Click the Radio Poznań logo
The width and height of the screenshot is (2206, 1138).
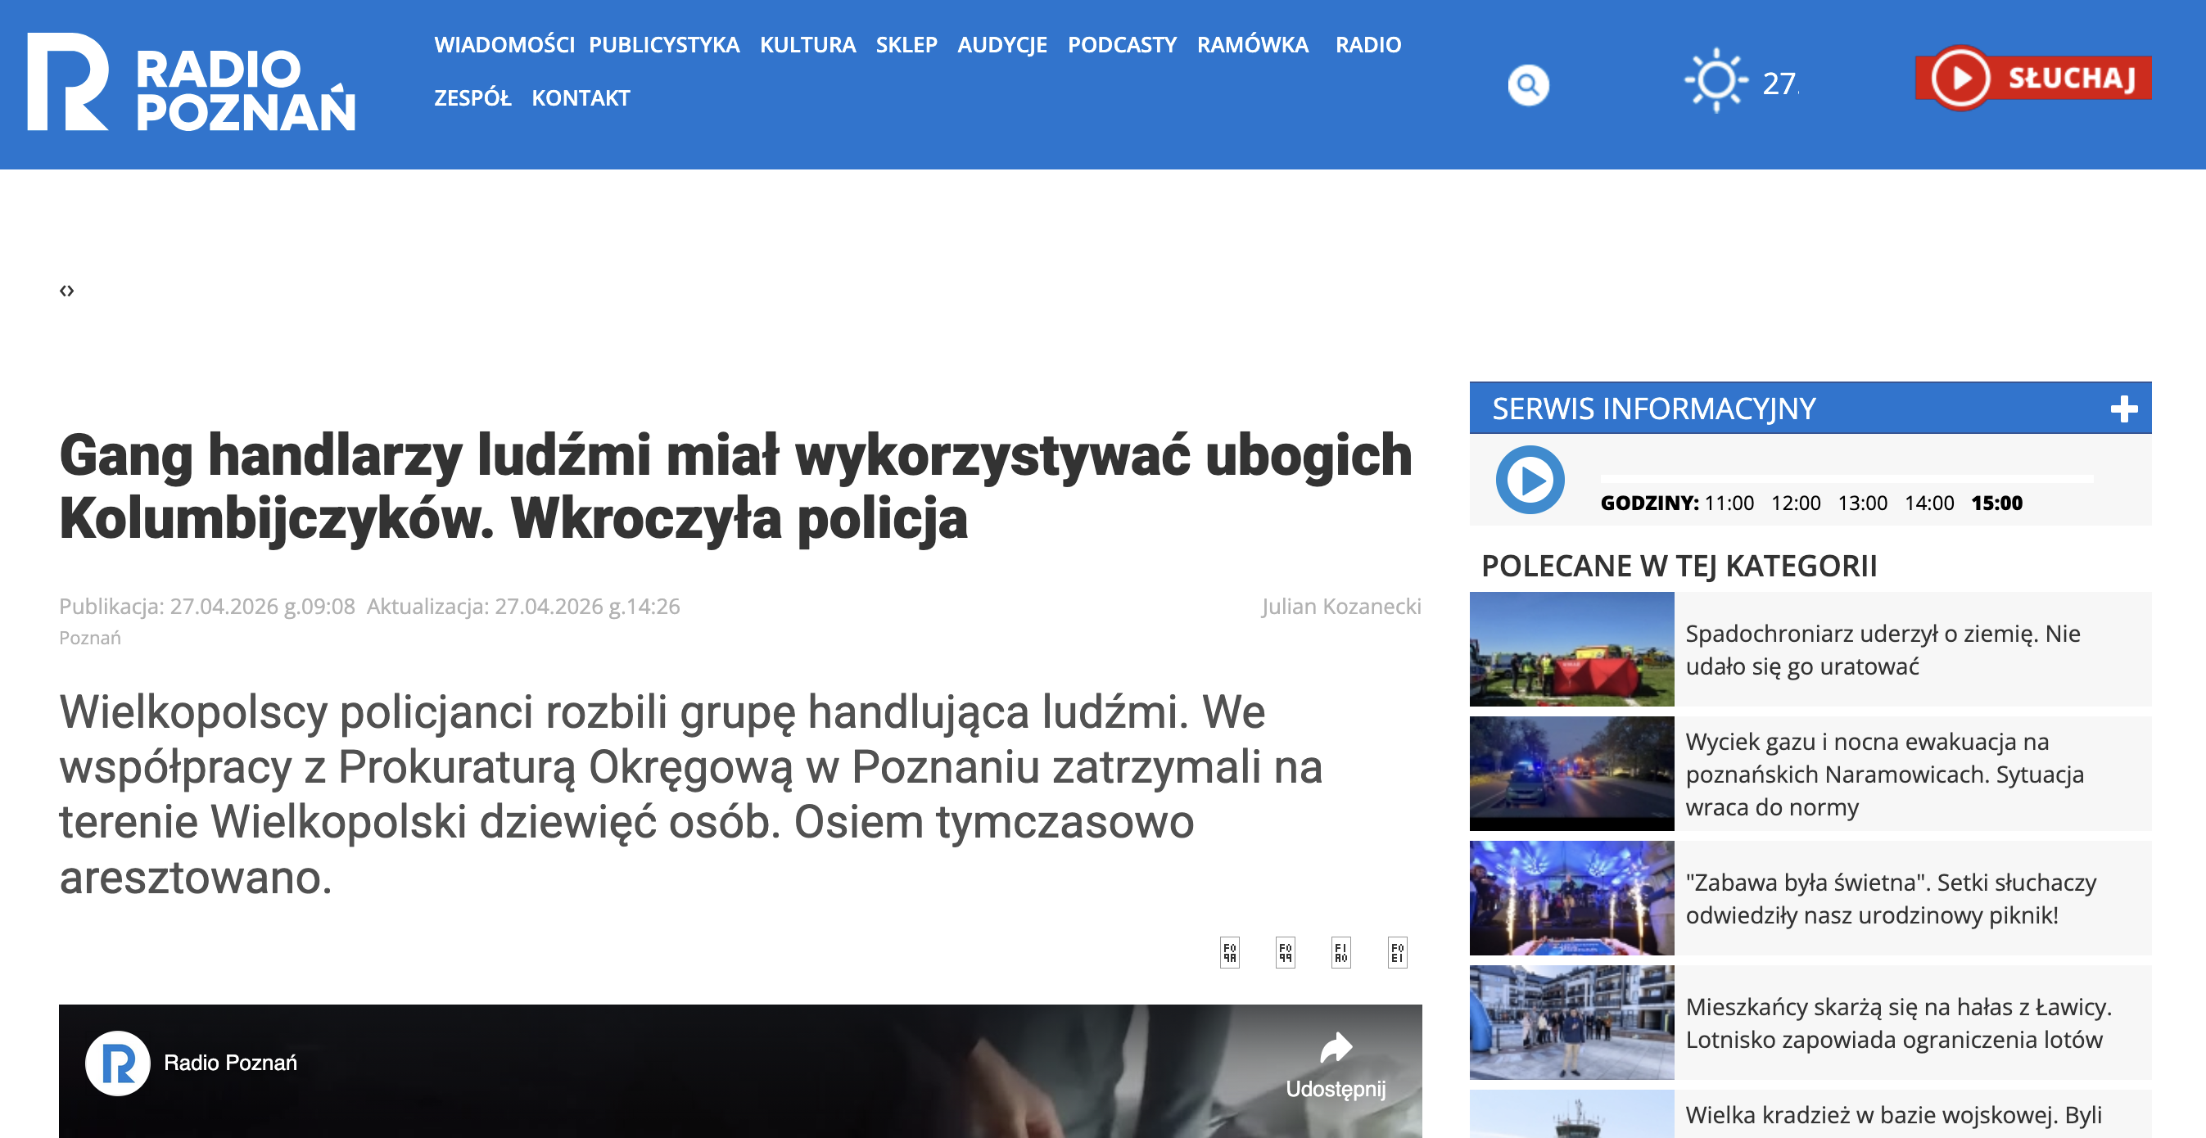tap(191, 83)
